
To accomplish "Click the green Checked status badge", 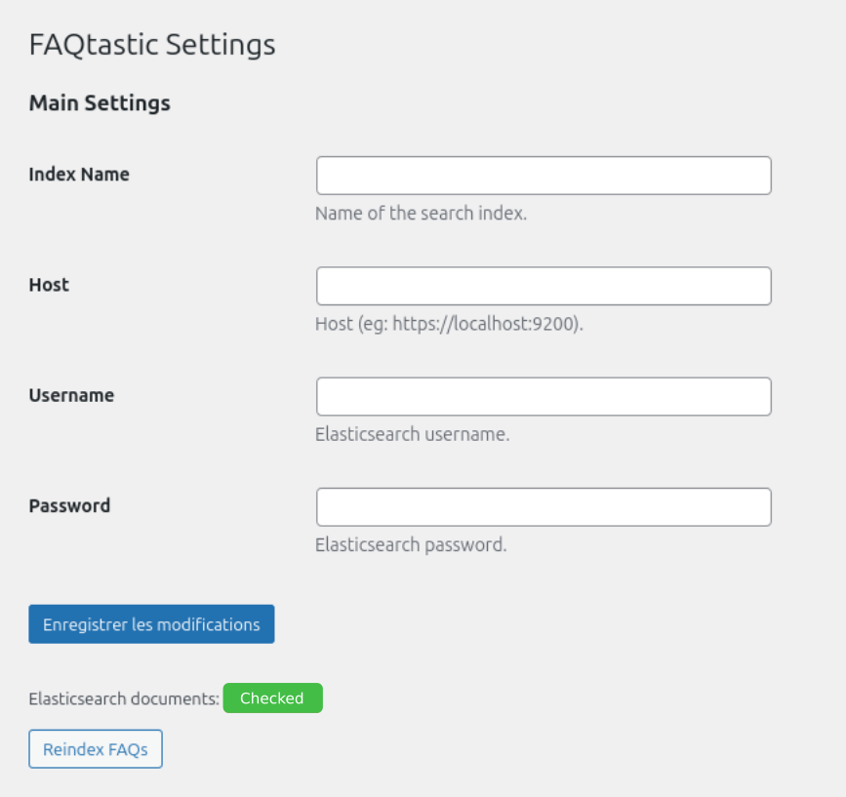I will (273, 697).
